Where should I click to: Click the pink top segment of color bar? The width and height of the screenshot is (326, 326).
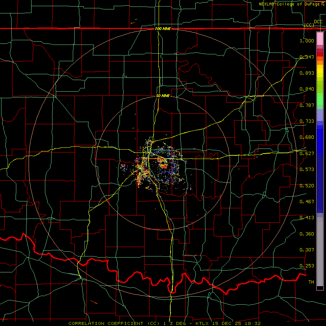tap(320, 39)
